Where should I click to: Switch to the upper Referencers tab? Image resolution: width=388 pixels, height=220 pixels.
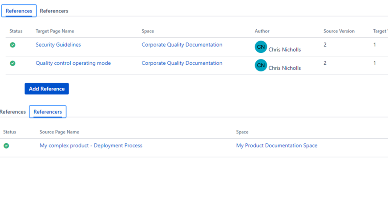coord(54,11)
